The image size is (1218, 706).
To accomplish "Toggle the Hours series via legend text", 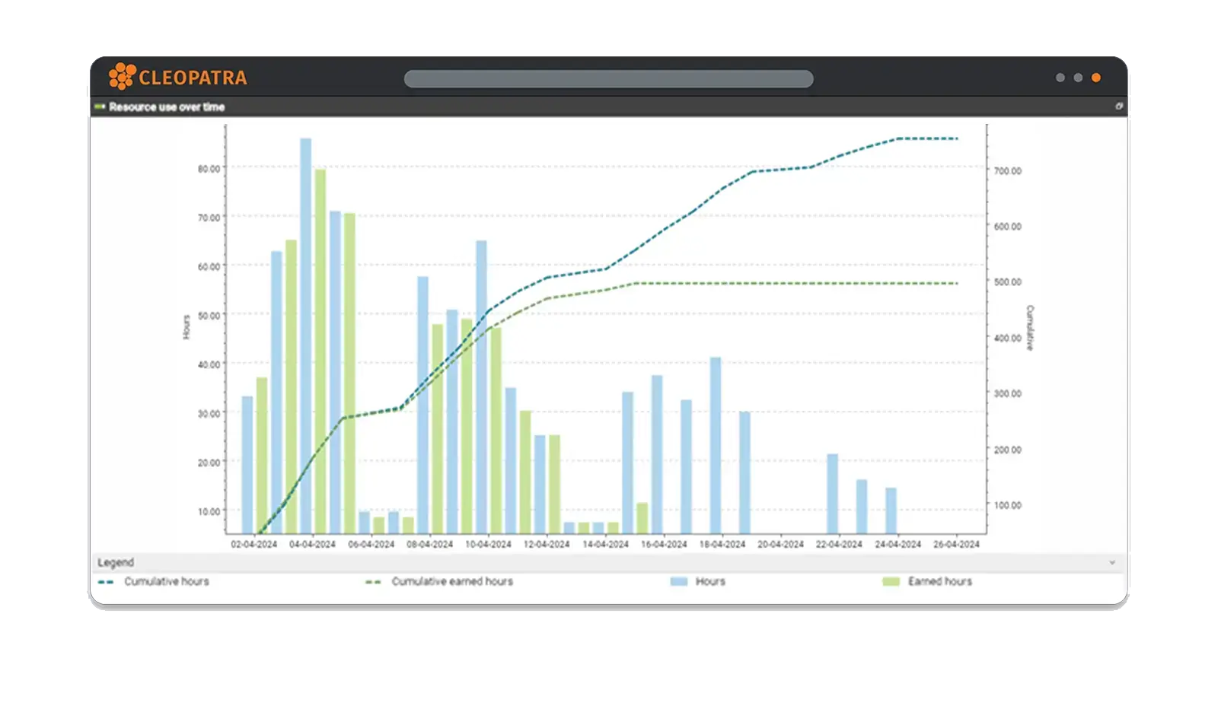I will (x=710, y=582).
